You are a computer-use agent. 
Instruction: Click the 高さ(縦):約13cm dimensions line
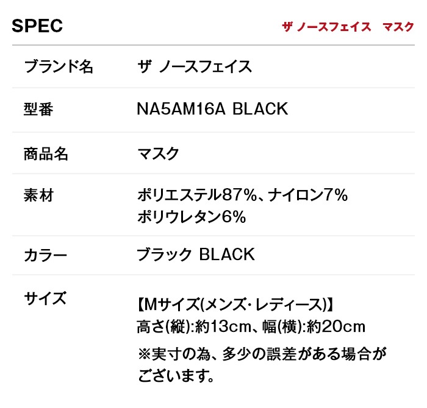[192, 327]
